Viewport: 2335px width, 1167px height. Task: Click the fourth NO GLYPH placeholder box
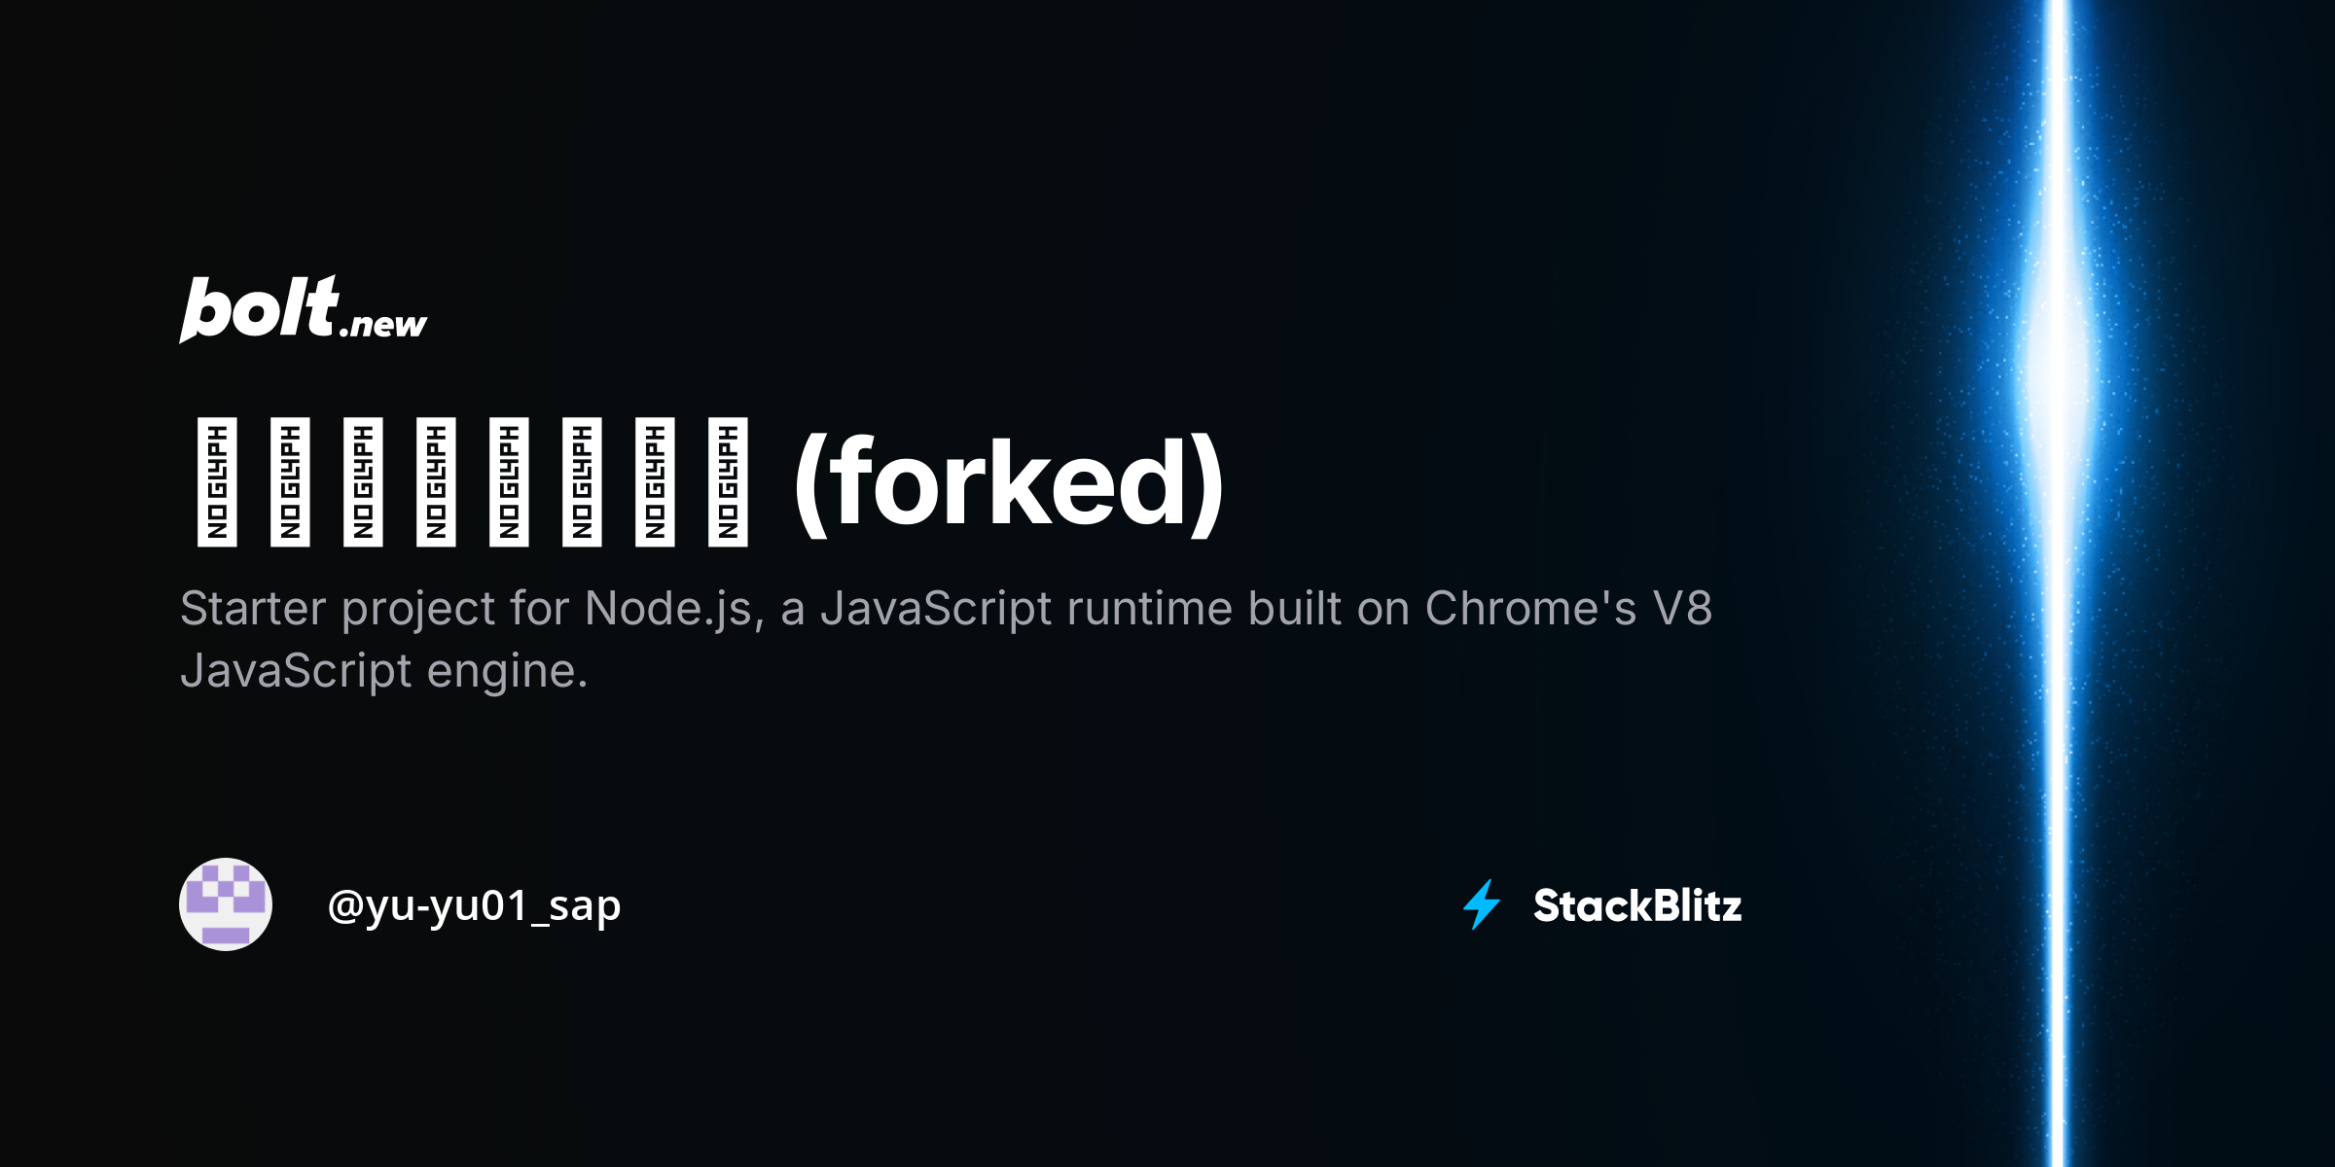coord(436,482)
